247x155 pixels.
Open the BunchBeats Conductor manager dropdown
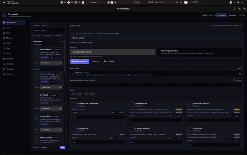(113, 52)
